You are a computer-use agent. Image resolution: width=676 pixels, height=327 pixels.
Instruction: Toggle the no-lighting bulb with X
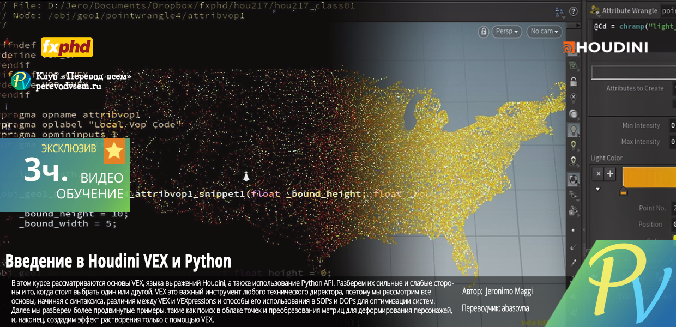tap(574, 98)
